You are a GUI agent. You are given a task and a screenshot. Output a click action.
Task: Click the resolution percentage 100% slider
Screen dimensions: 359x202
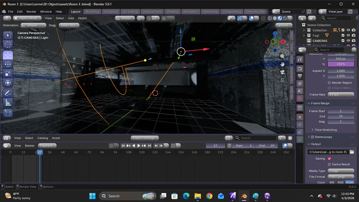(x=341, y=64)
